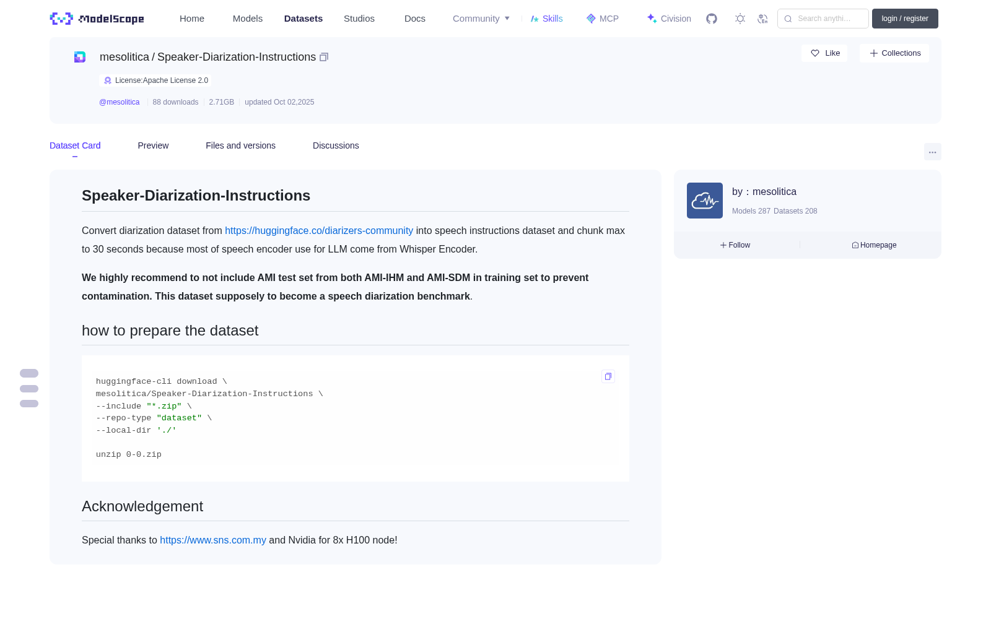This screenshot has height=619, width=991.
Task: Open MCP from the top navigation
Action: tap(603, 19)
